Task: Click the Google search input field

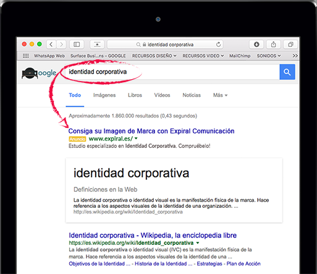Action: [x=172, y=72]
